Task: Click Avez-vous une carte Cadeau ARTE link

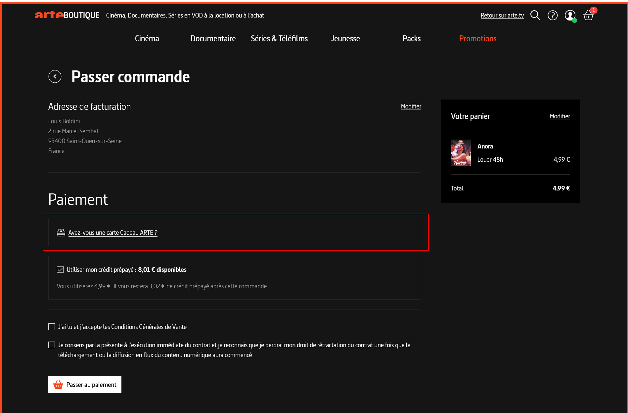Action: pyautogui.click(x=113, y=232)
